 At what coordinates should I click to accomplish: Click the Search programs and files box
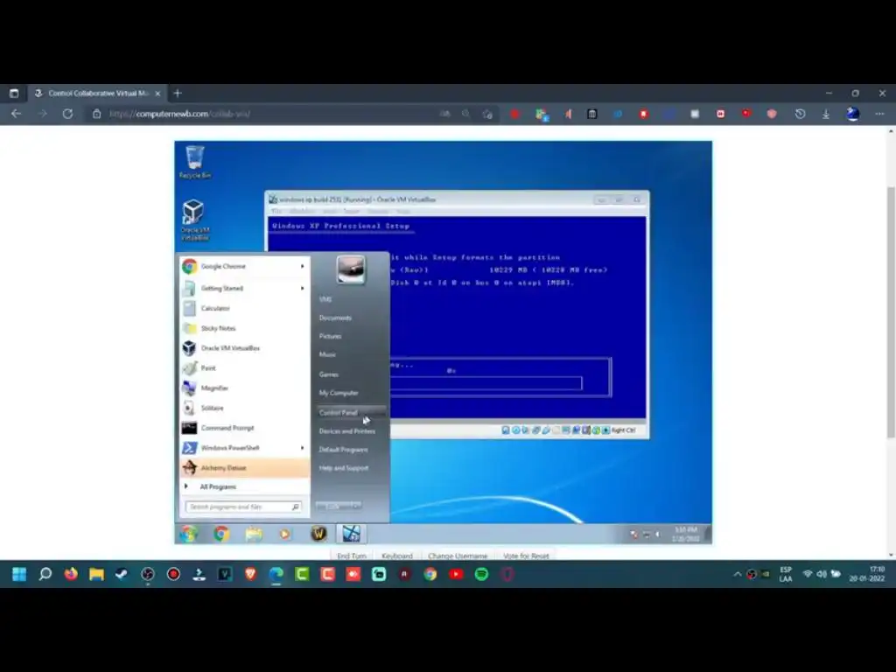click(x=243, y=507)
